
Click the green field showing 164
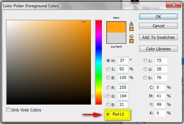(123, 96)
